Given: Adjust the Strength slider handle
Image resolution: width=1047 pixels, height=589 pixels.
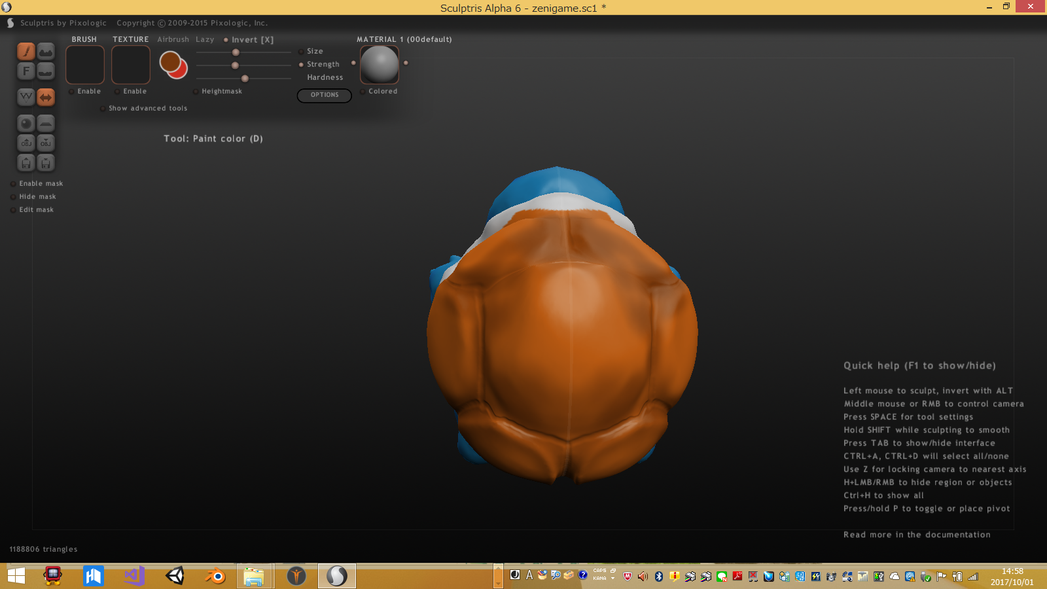Looking at the screenshot, I should tap(235, 65).
